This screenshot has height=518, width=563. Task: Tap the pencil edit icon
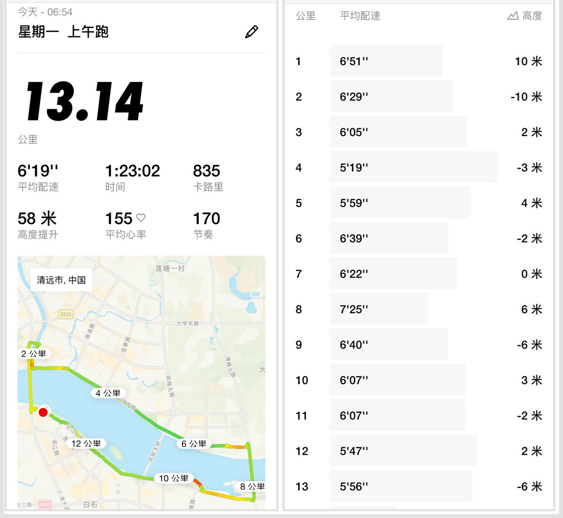tap(251, 32)
